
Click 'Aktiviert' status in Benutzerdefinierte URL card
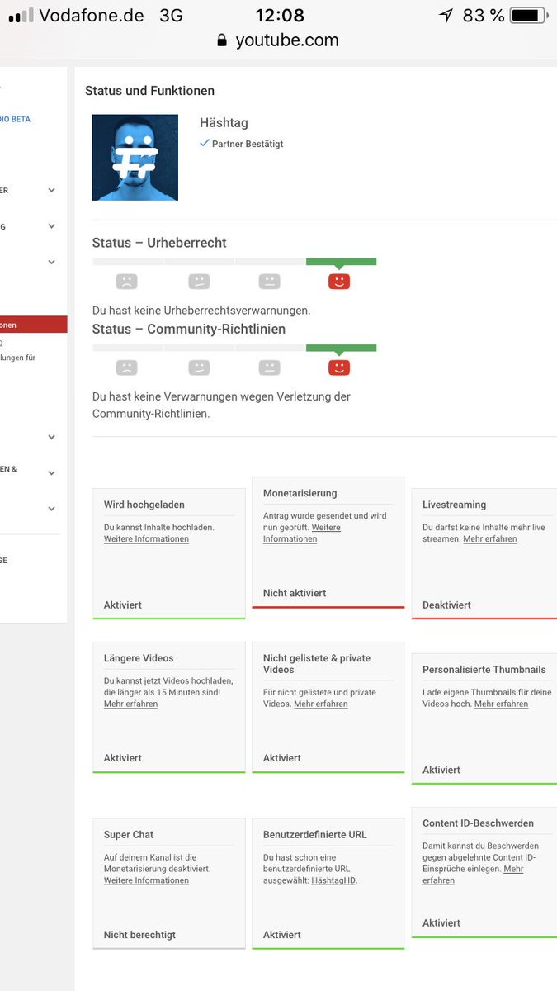[282, 935]
